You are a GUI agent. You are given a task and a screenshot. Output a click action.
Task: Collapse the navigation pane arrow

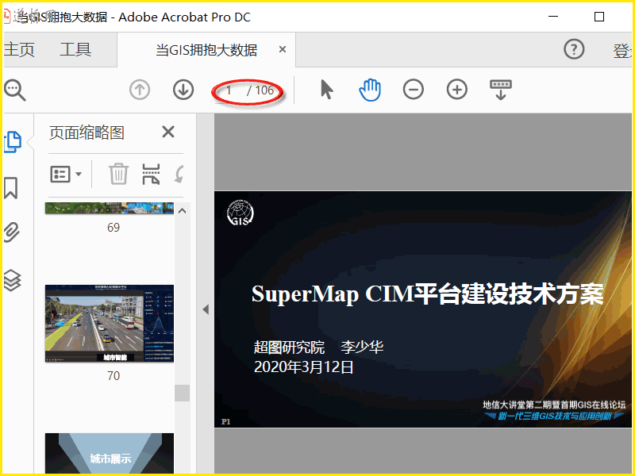coord(206,309)
